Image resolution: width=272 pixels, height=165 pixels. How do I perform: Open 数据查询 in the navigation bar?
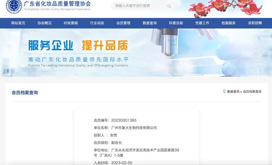tap(150, 23)
